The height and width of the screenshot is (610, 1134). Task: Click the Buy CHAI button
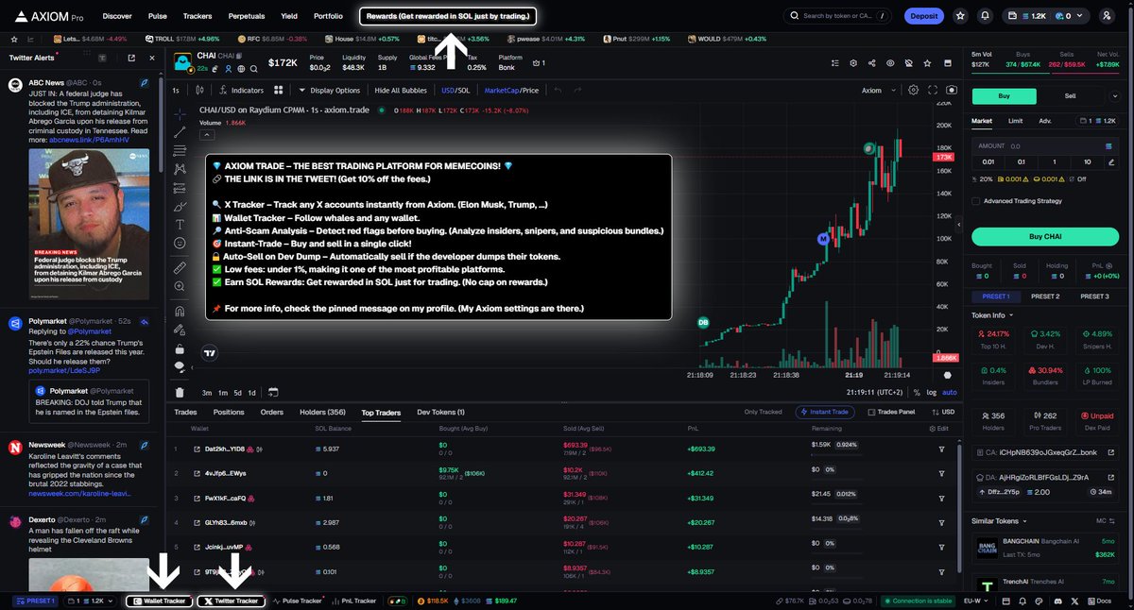pos(1045,236)
